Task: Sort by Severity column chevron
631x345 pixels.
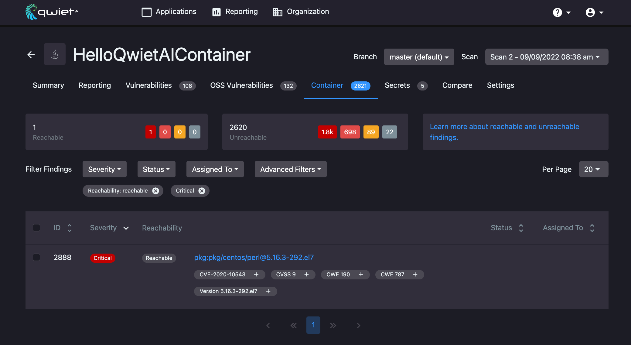Action: [126, 228]
